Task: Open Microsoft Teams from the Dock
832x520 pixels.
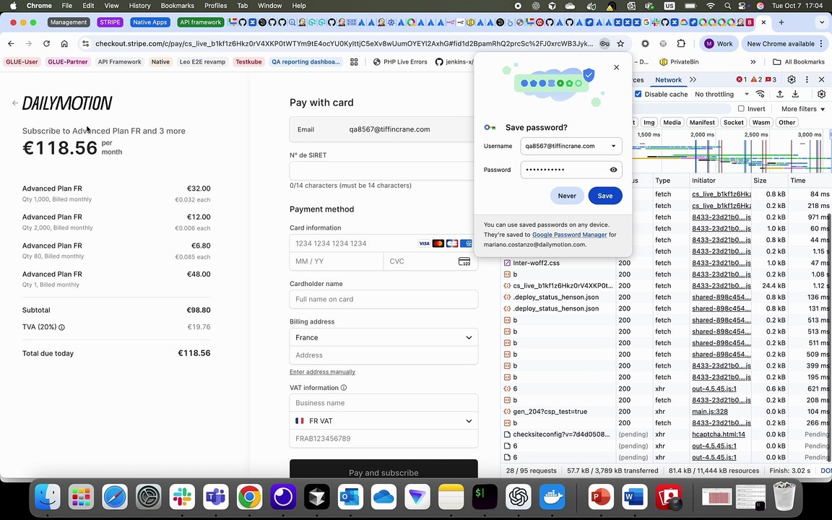Action: tap(216, 497)
